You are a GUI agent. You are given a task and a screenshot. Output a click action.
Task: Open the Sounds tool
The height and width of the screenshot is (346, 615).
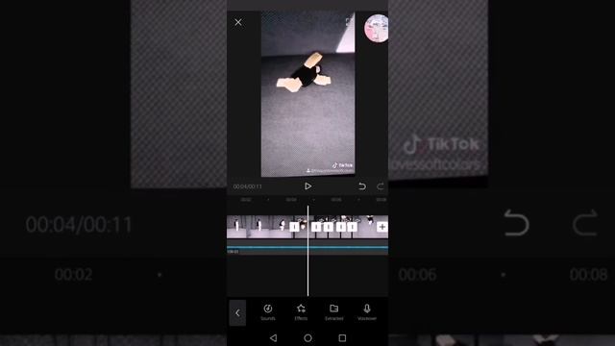pos(268,312)
